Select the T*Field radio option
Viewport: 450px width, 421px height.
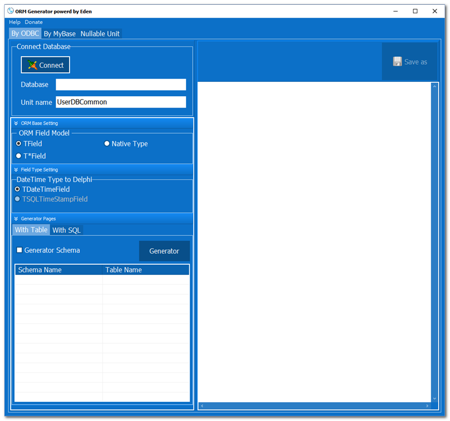tap(31, 156)
